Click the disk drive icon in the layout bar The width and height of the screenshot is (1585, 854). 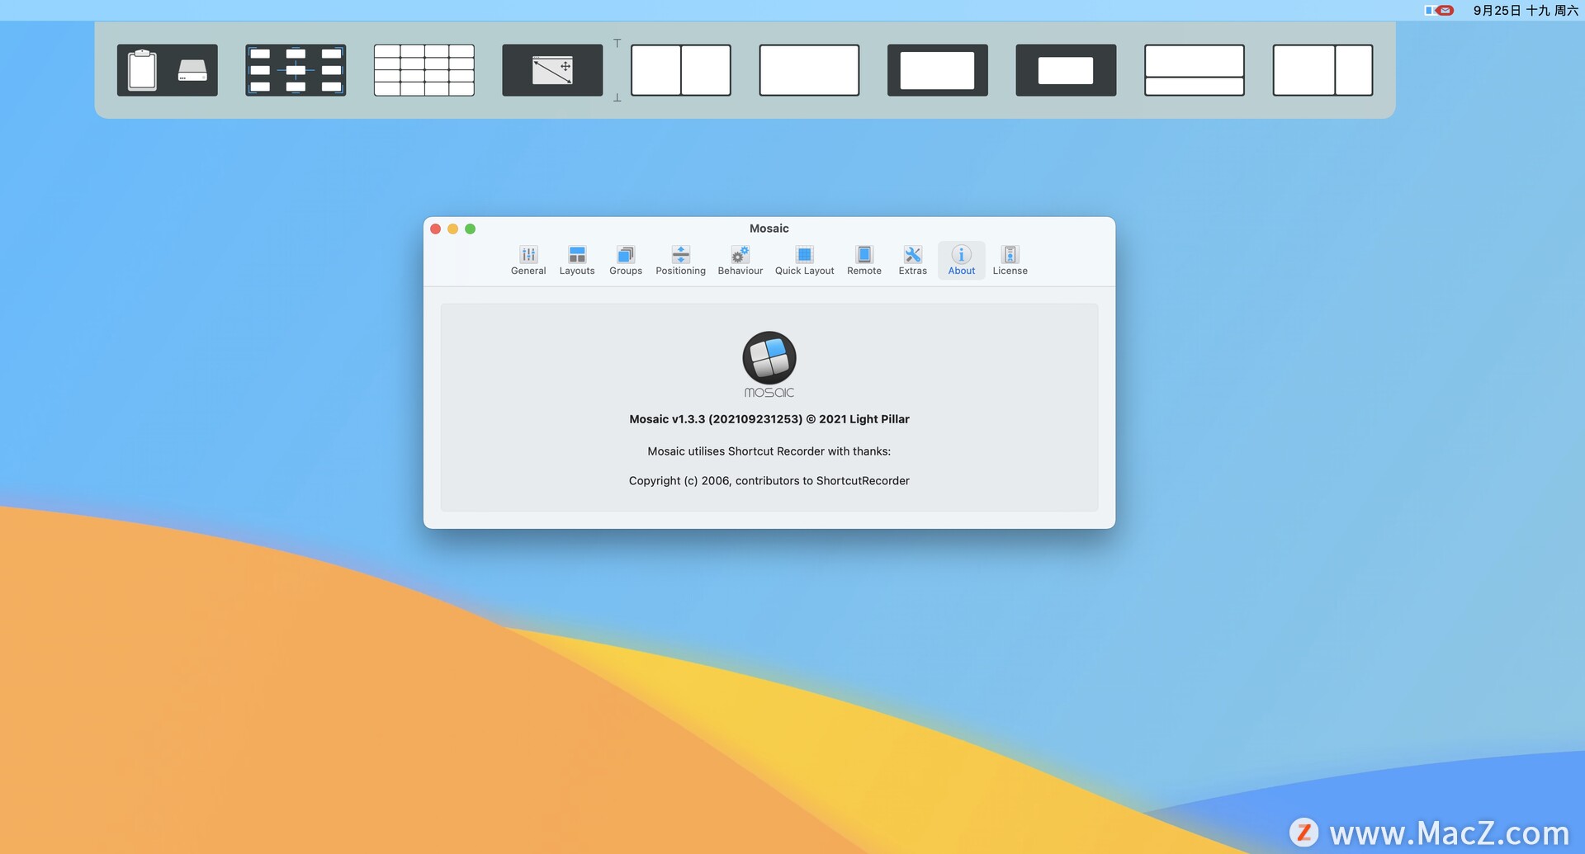pos(192,71)
